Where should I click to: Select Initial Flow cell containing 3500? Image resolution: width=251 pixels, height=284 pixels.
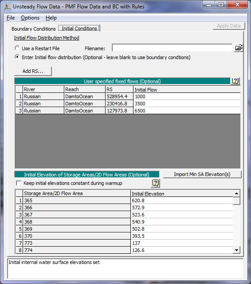(187, 104)
